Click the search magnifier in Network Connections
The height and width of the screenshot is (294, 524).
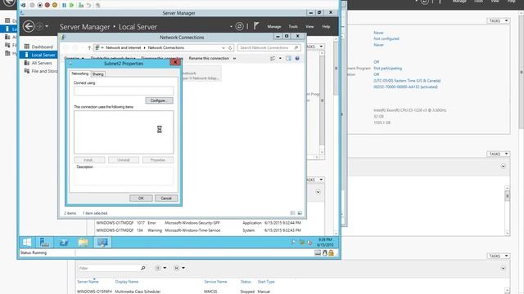tap(296, 47)
